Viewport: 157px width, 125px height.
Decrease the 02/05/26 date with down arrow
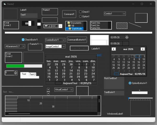(x=127, y=38)
